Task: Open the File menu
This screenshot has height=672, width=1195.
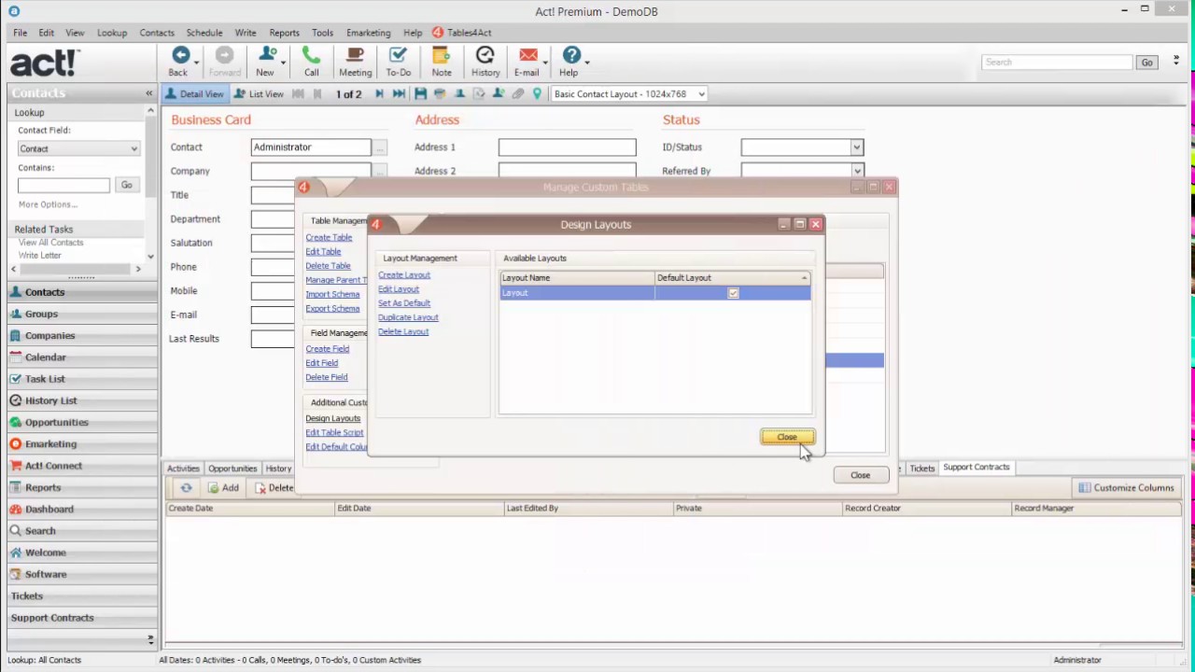Action: point(20,33)
